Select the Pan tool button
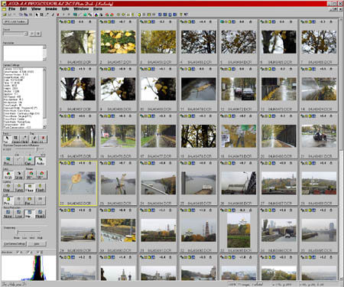The width and height of the screenshot is (344, 287). (x=7, y=139)
